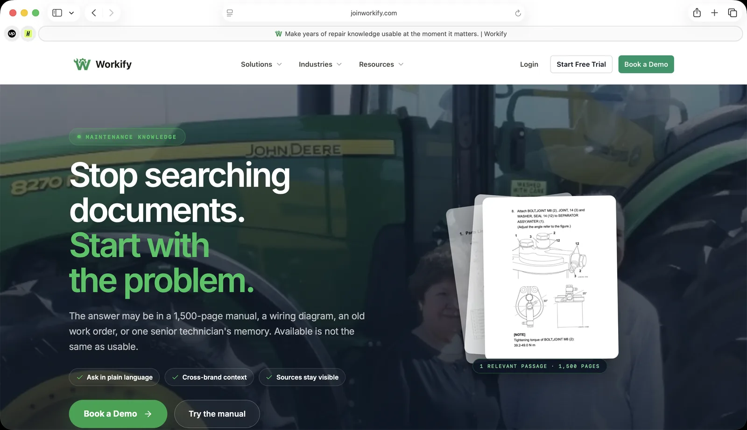Click the Maintenance Knowledge badge
The width and height of the screenshot is (747, 430).
(127, 137)
